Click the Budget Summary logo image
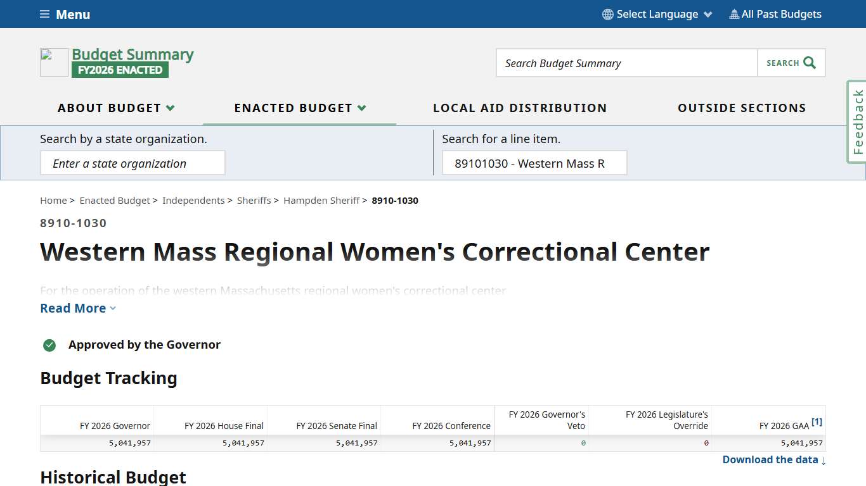The width and height of the screenshot is (866, 486). click(x=54, y=62)
